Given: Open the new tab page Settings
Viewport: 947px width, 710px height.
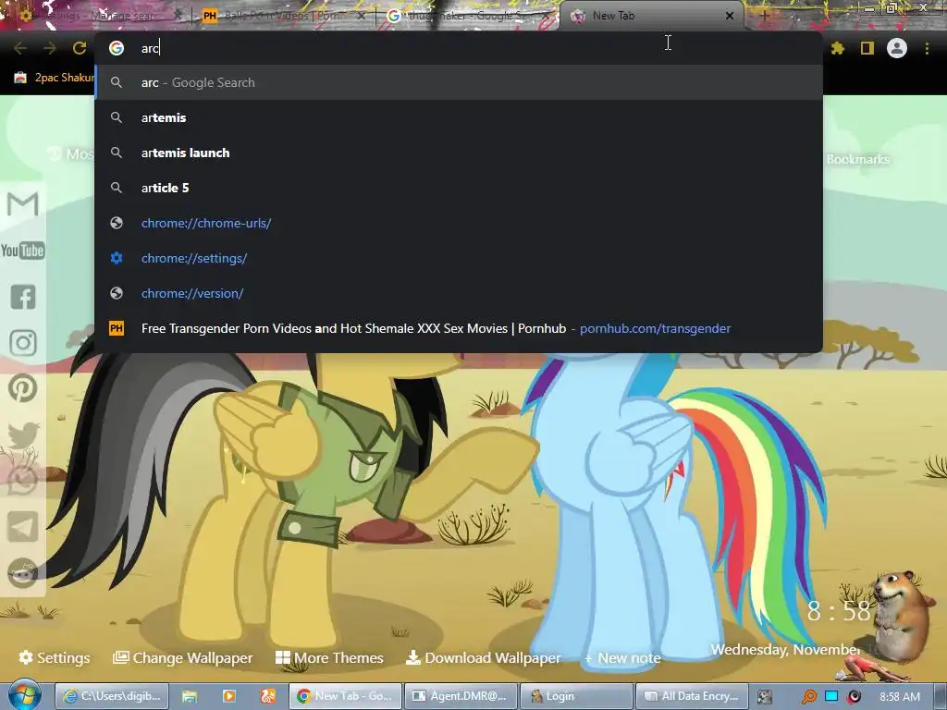Looking at the screenshot, I should (55, 657).
